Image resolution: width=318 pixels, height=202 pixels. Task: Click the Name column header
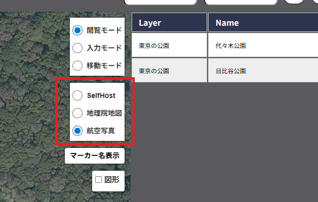(263, 22)
